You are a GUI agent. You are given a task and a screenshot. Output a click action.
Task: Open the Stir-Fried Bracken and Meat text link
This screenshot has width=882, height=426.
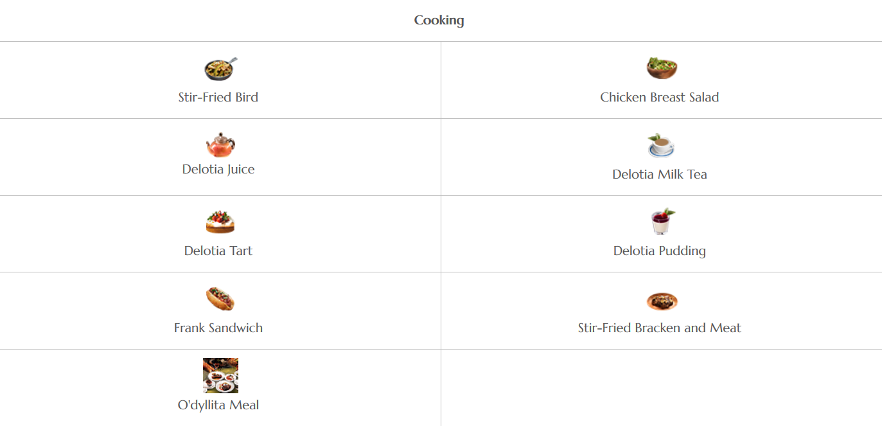coord(659,328)
